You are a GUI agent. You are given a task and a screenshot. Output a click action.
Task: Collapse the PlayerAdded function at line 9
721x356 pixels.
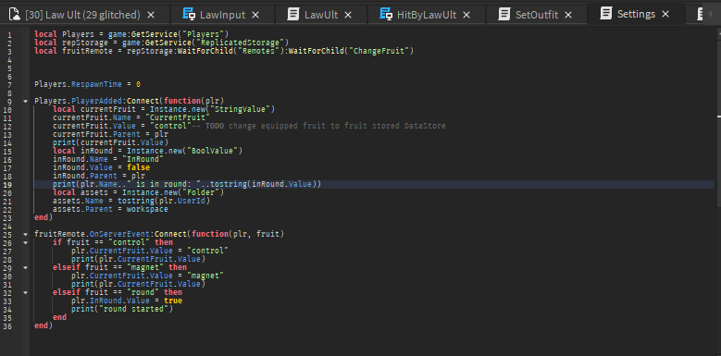pyautogui.click(x=25, y=101)
